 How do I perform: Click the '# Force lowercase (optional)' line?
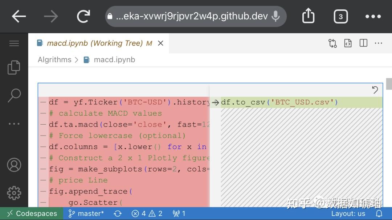(x=117, y=136)
